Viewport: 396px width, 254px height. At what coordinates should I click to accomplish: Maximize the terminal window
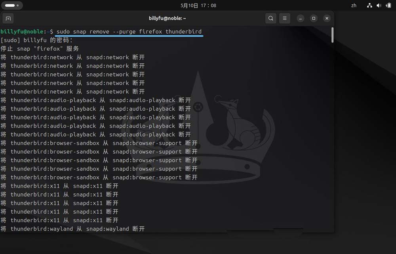click(314, 18)
